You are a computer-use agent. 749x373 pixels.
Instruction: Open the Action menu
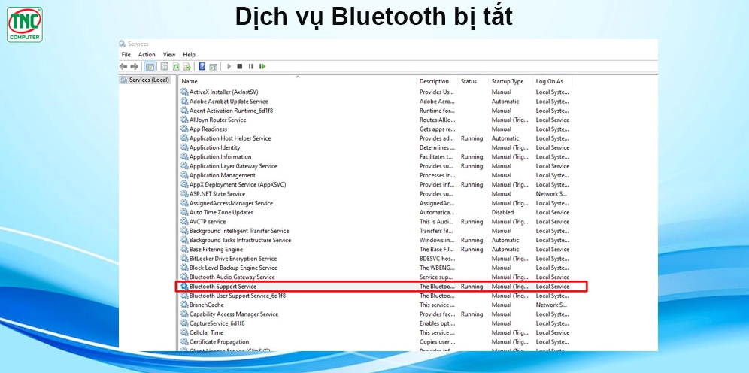coord(147,55)
